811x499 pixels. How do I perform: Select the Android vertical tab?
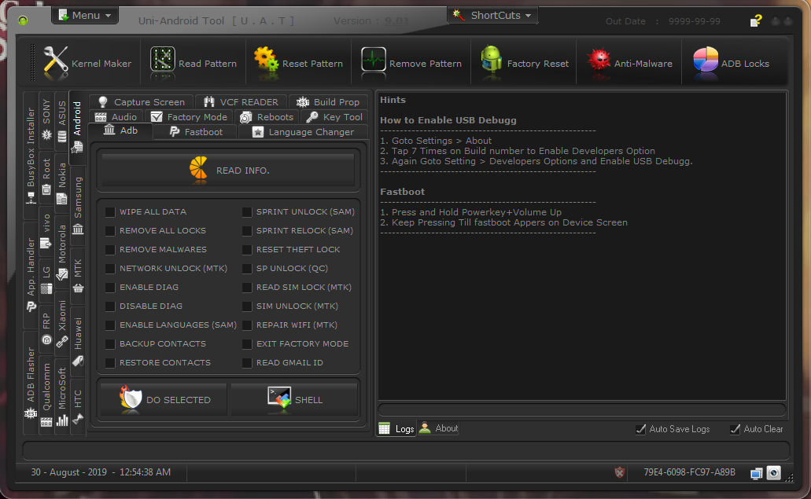(77, 127)
